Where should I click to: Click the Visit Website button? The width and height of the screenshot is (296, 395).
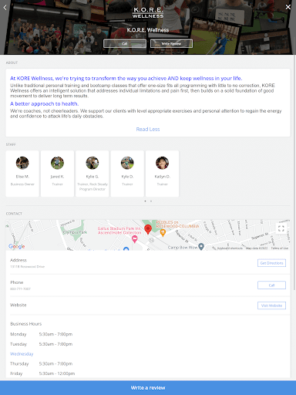point(271,306)
